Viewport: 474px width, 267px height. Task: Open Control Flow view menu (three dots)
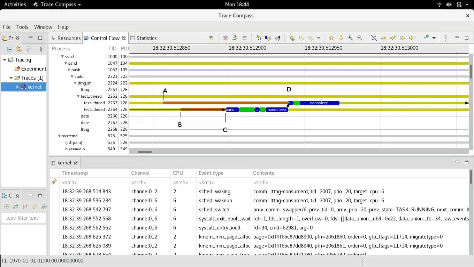pyautogui.click(x=445, y=38)
